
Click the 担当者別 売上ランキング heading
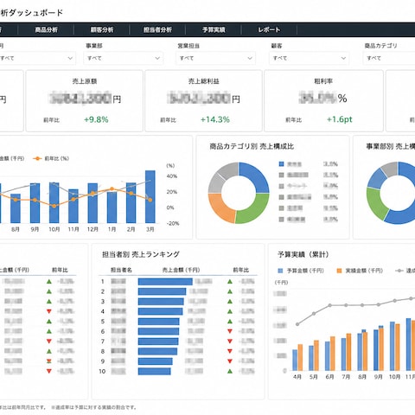click(141, 254)
